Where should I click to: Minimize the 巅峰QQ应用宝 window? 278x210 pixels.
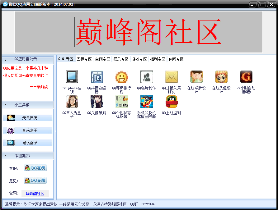(x=253, y=4)
